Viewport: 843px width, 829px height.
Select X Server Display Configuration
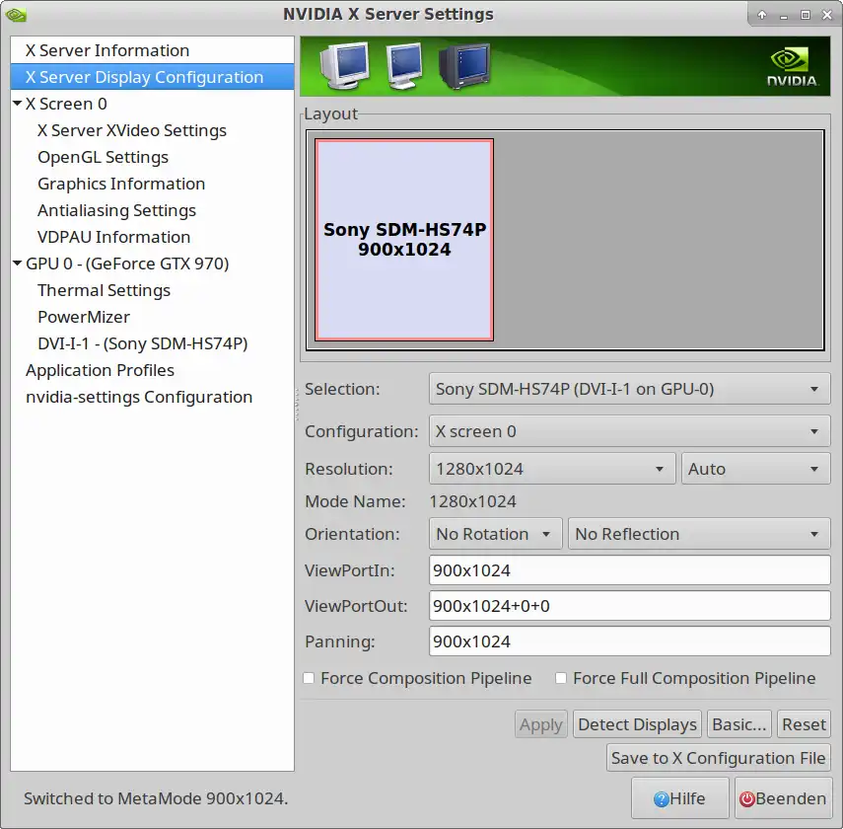click(152, 77)
